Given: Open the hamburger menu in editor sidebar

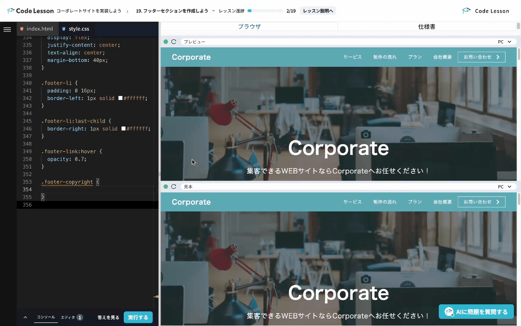Looking at the screenshot, I should (7, 30).
